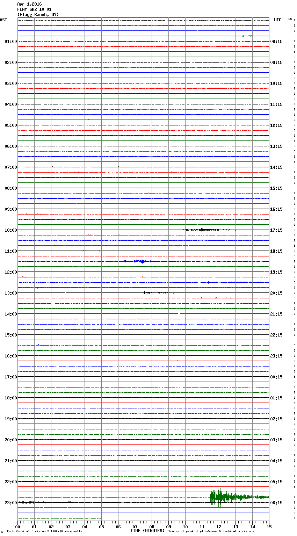Image resolution: width=297 pixels, height=536 pixels.
Task: Click the 'FLWY SHZ IW 01' station code
Action: tap(34, 9)
